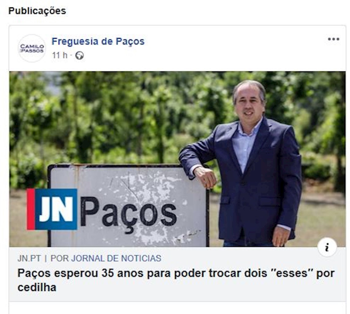The image size is (350, 314).
Task: Open the Camilo Passos profile avatar
Action: [x=32, y=48]
